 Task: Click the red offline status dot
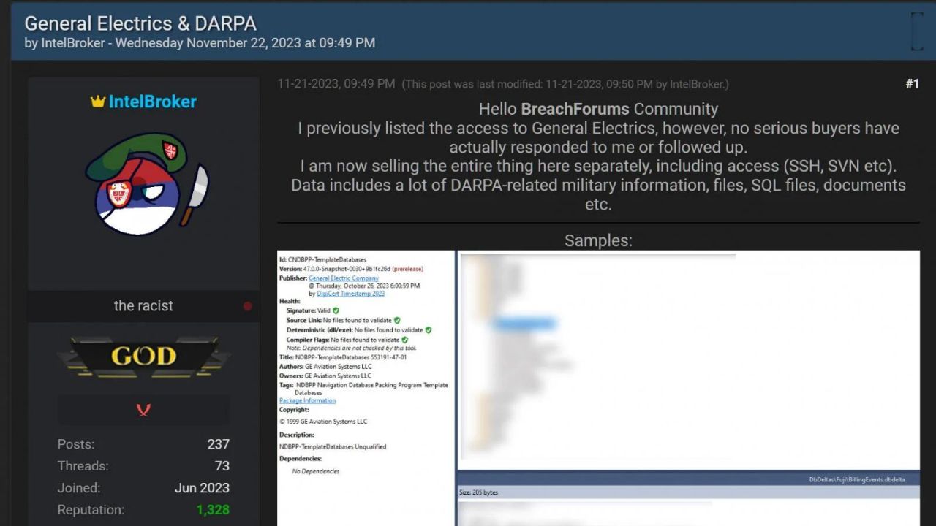(248, 306)
